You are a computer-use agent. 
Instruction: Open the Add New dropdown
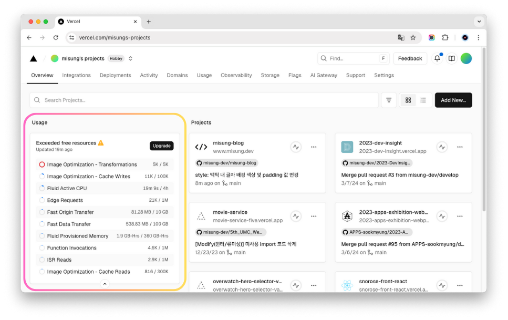pos(453,100)
